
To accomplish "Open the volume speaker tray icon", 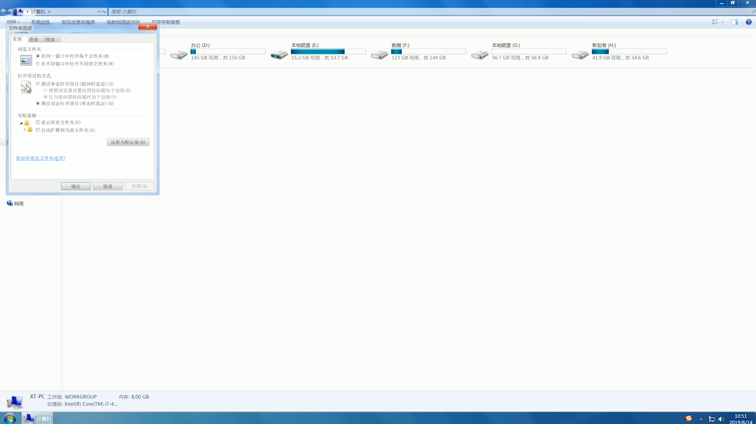I will tap(721, 419).
